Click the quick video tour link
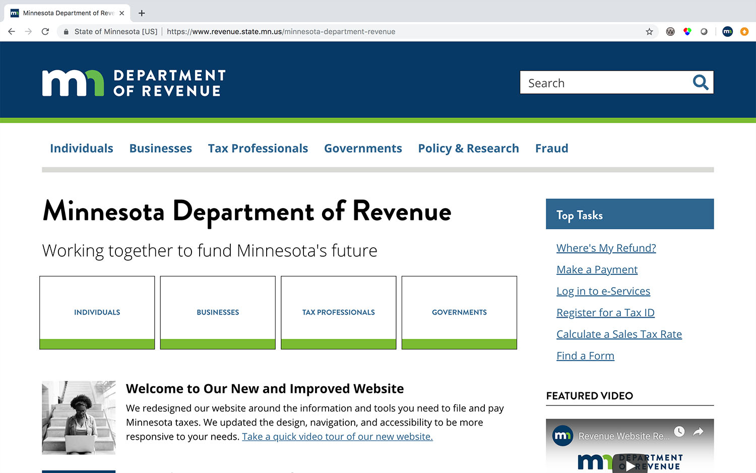756x473 pixels. tap(337, 437)
